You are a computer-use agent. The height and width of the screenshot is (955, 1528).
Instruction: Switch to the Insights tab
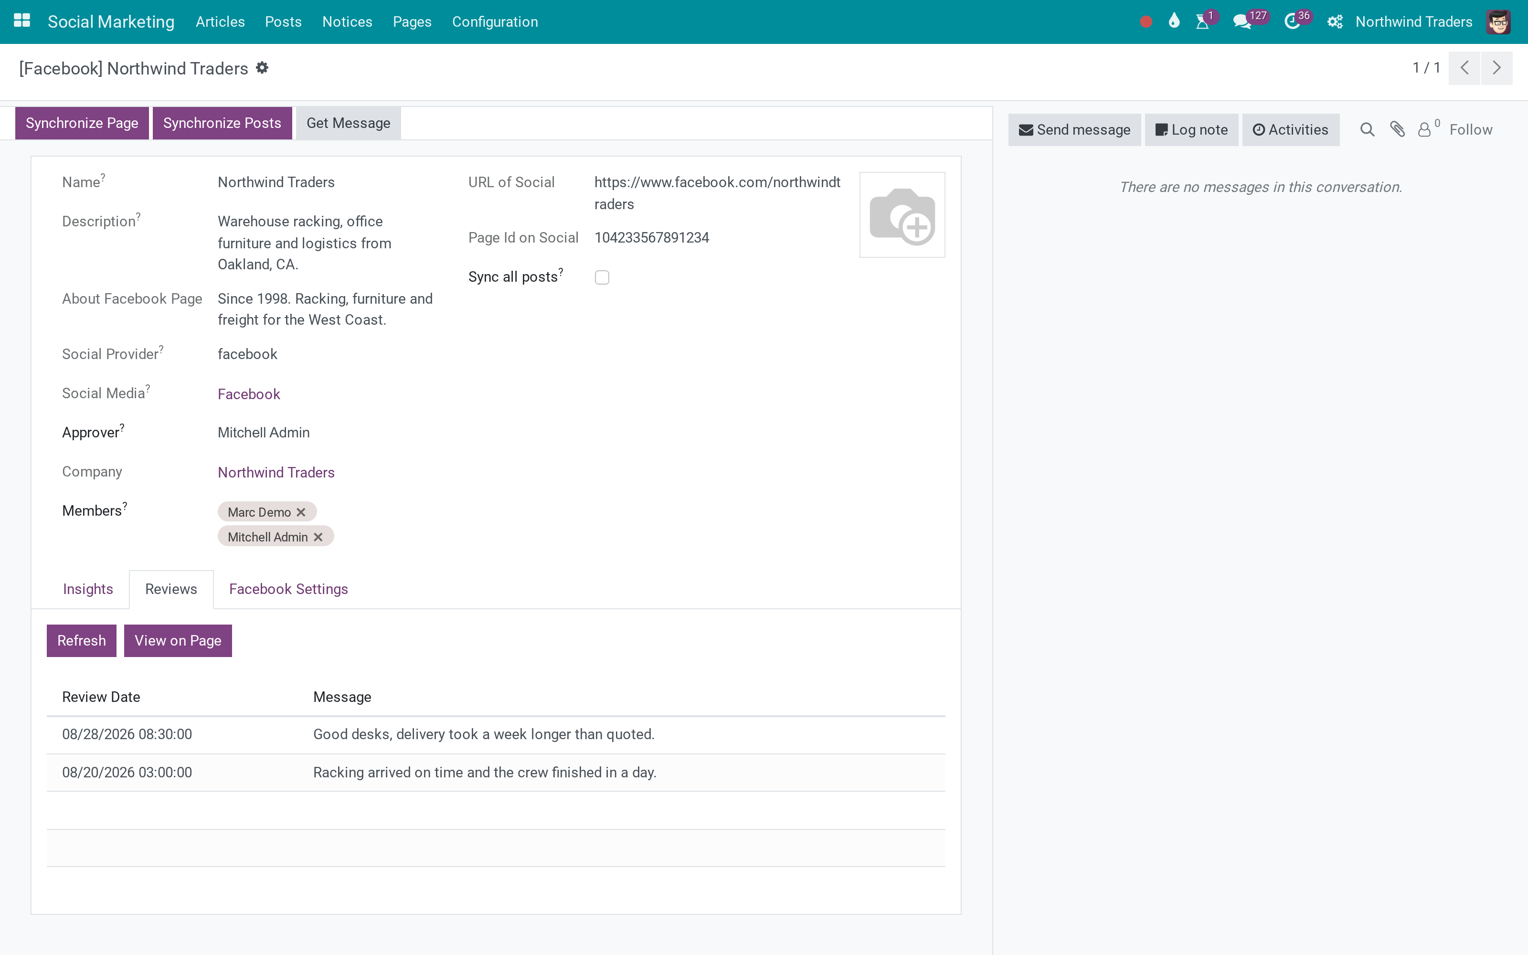88,589
